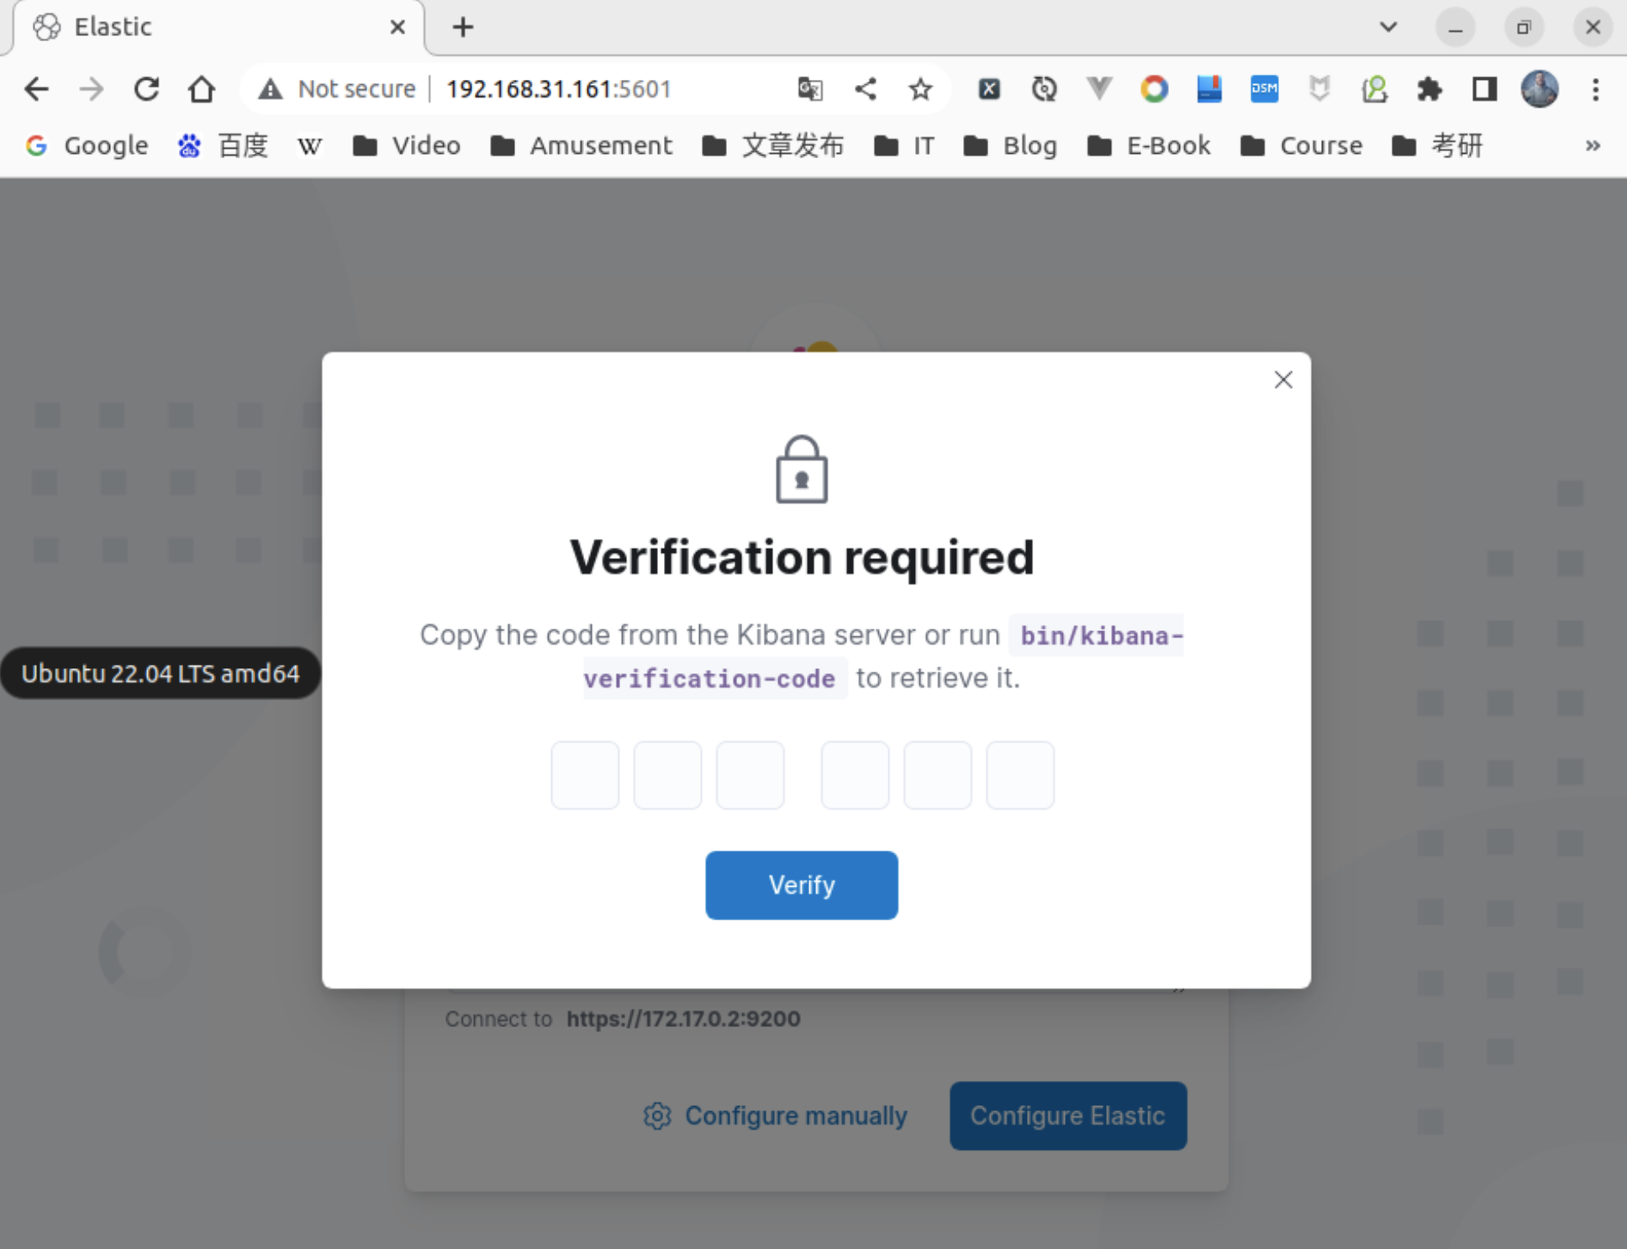Reload the page with the refresh icon
The height and width of the screenshot is (1249, 1627).
pos(147,89)
